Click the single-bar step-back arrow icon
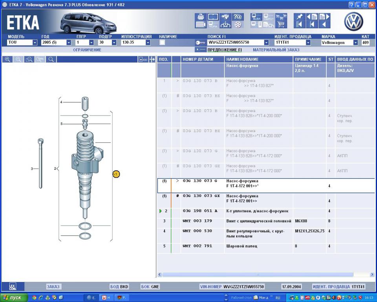 [312, 24]
